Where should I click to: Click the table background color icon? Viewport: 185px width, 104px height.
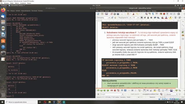click(155, 90)
